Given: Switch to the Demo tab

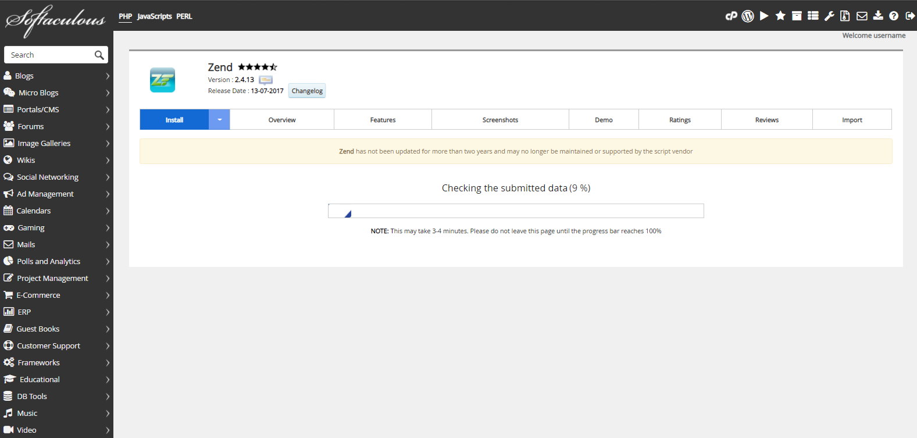Looking at the screenshot, I should coord(604,119).
